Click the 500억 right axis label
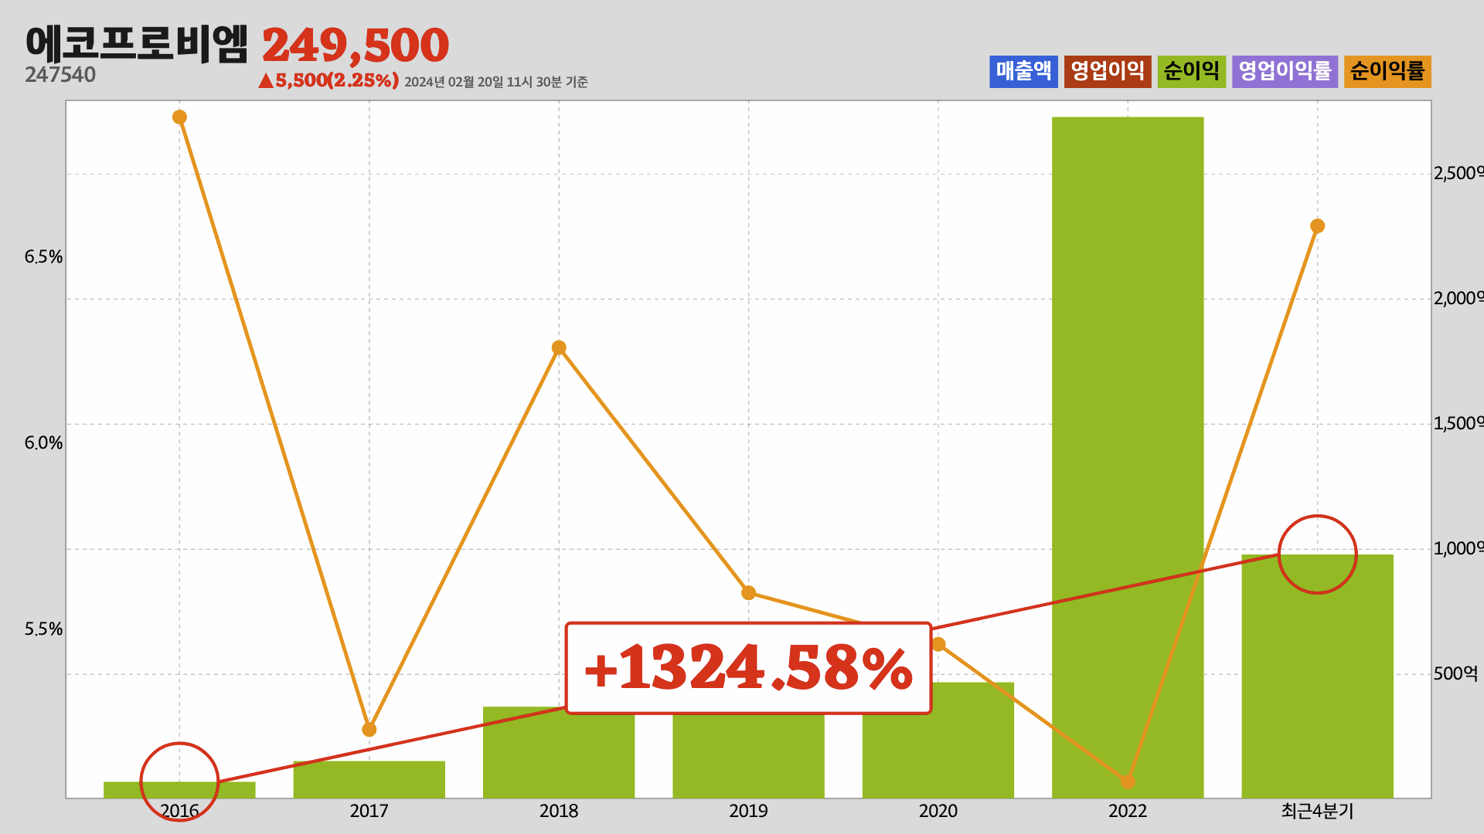 pyautogui.click(x=1455, y=674)
